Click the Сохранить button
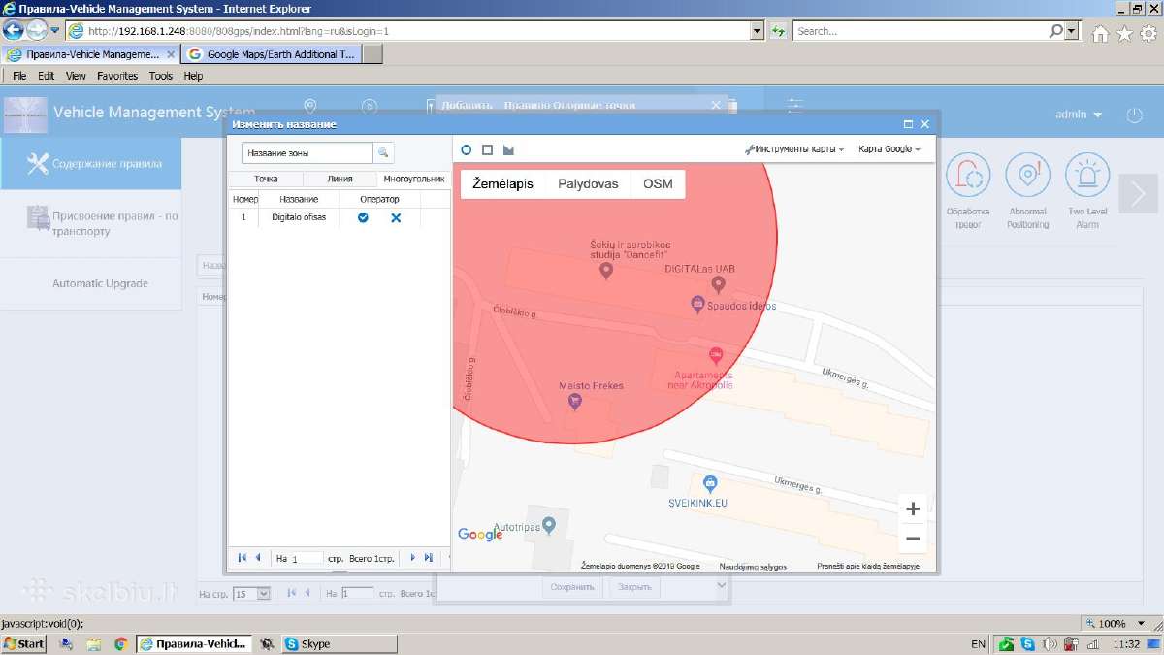This screenshot has width=1164, height=655. 572,587
